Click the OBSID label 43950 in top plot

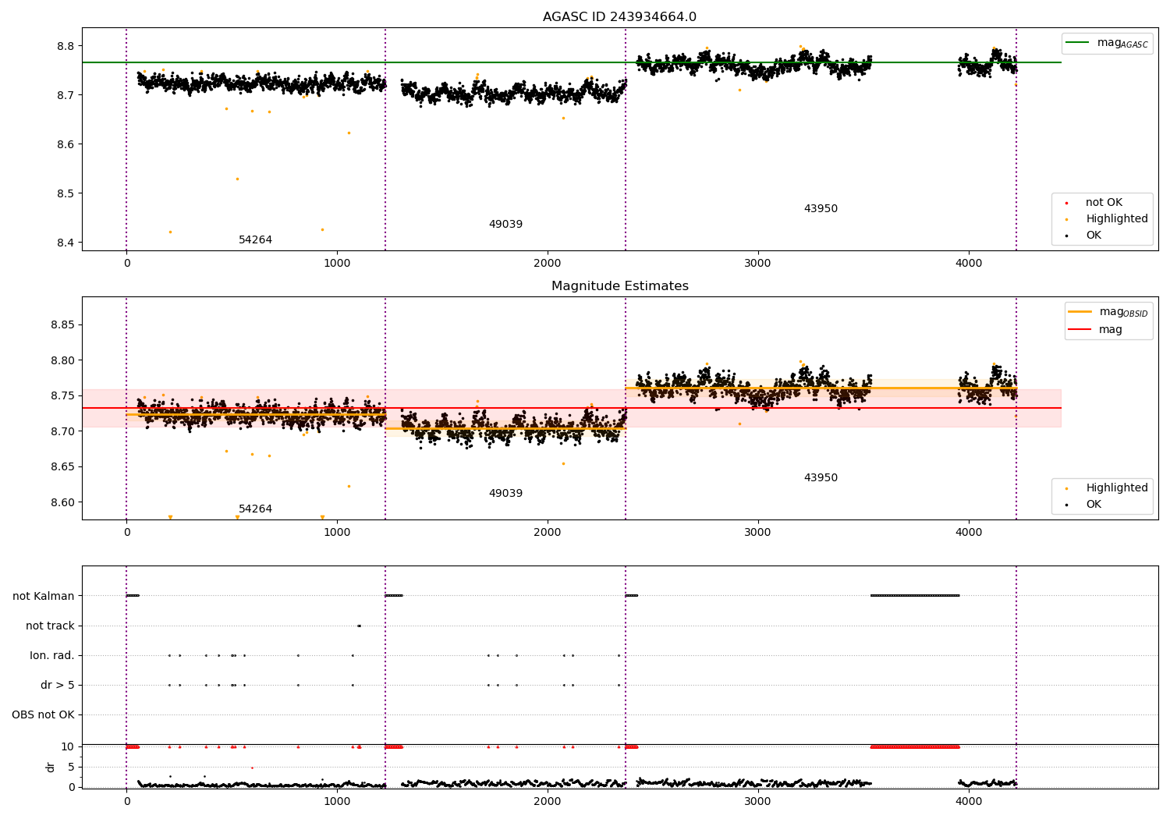coord(821,209)
